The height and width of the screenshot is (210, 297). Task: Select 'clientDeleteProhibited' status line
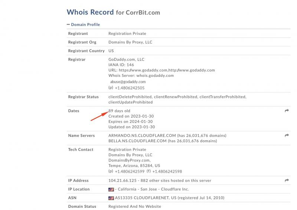click(177, 97)
